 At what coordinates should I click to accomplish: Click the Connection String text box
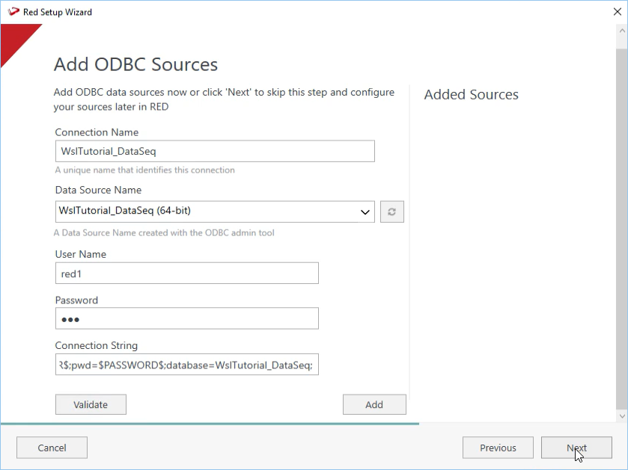pos(187,365)
